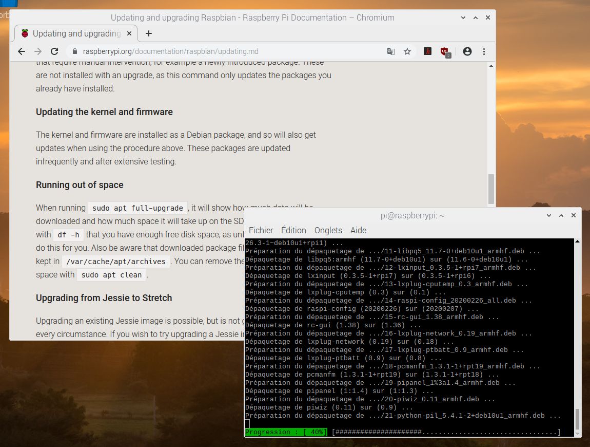
Task: Open a new browser tab
Action: click(x=149, y=33)
